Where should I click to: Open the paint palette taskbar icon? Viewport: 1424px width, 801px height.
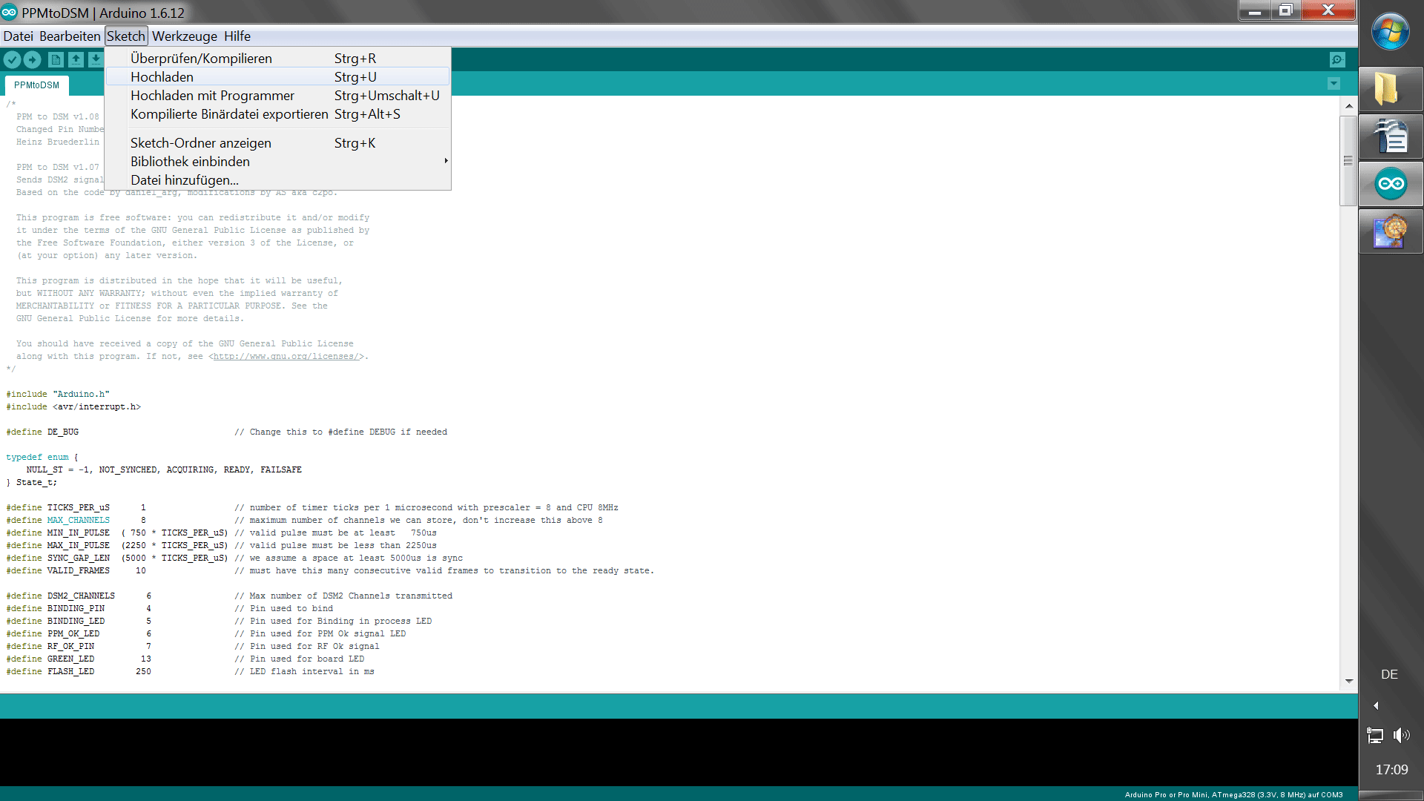[1391, 231]
